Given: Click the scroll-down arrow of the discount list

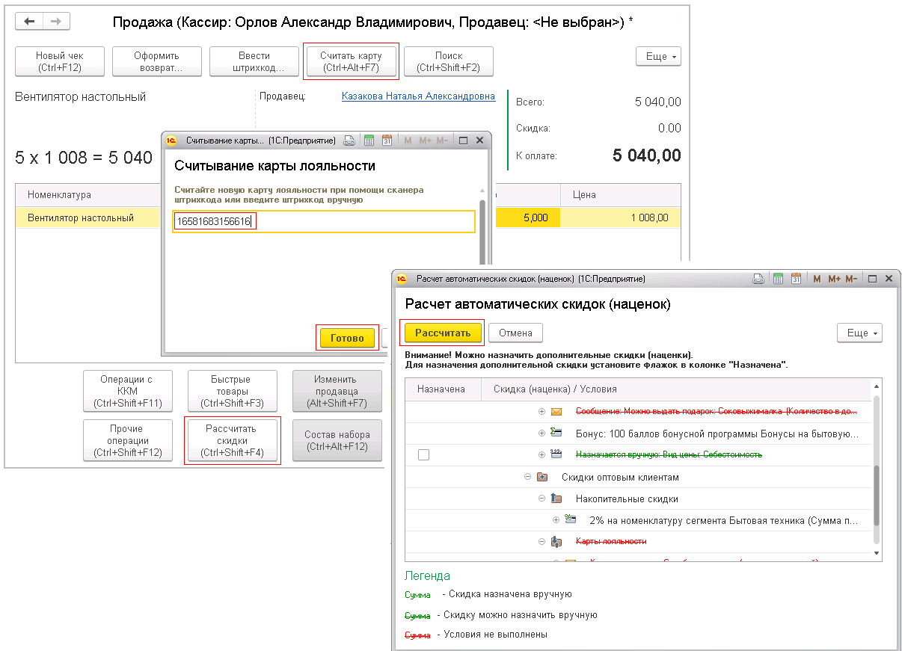Looking at the screenshot, I should tap(877, 554).
